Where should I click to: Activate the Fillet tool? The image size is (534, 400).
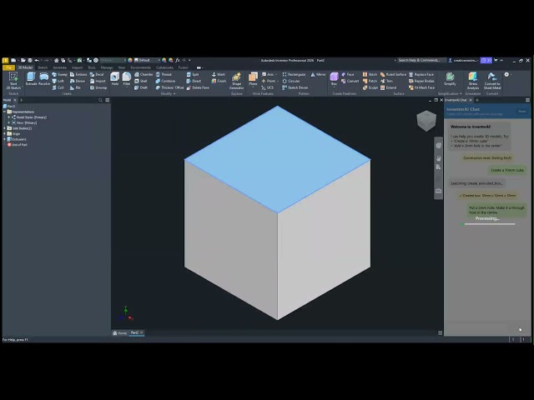[x=127, y=79]
